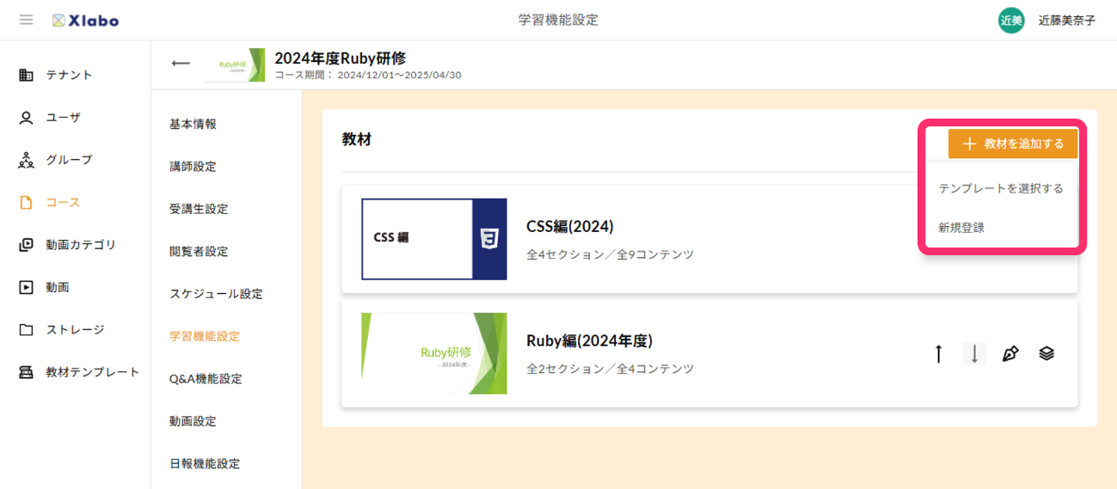Open ストレージ from the sidebar
This screenshot has width=1117, height=489.
(x=75, y=329)
